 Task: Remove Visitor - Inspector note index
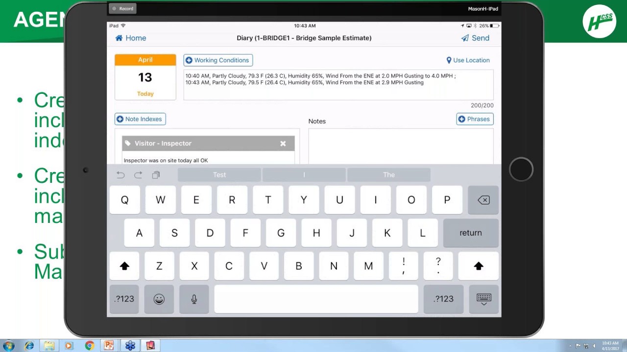coord(283,143)
